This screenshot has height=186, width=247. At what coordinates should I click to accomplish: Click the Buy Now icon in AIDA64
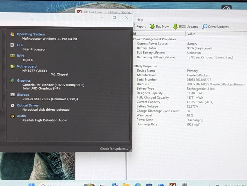(152, 26)
